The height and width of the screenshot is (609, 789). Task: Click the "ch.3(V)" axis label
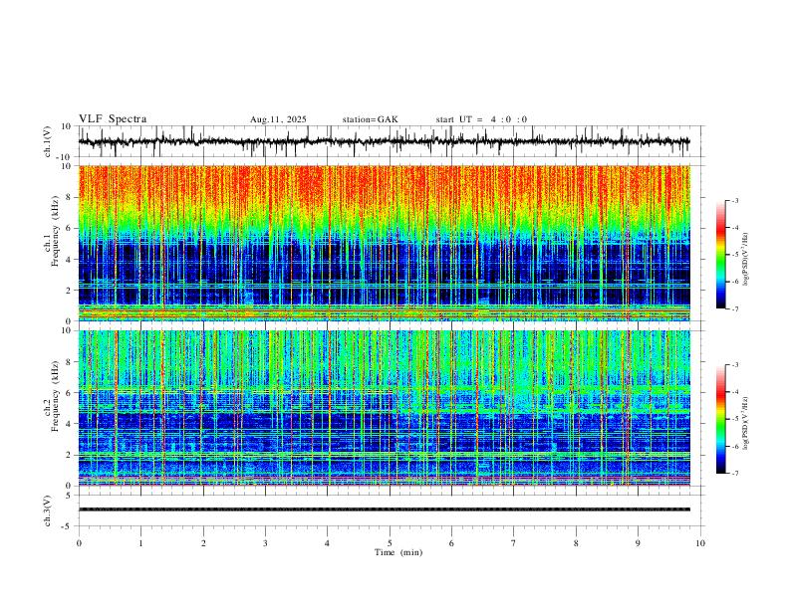click(48, 511)
